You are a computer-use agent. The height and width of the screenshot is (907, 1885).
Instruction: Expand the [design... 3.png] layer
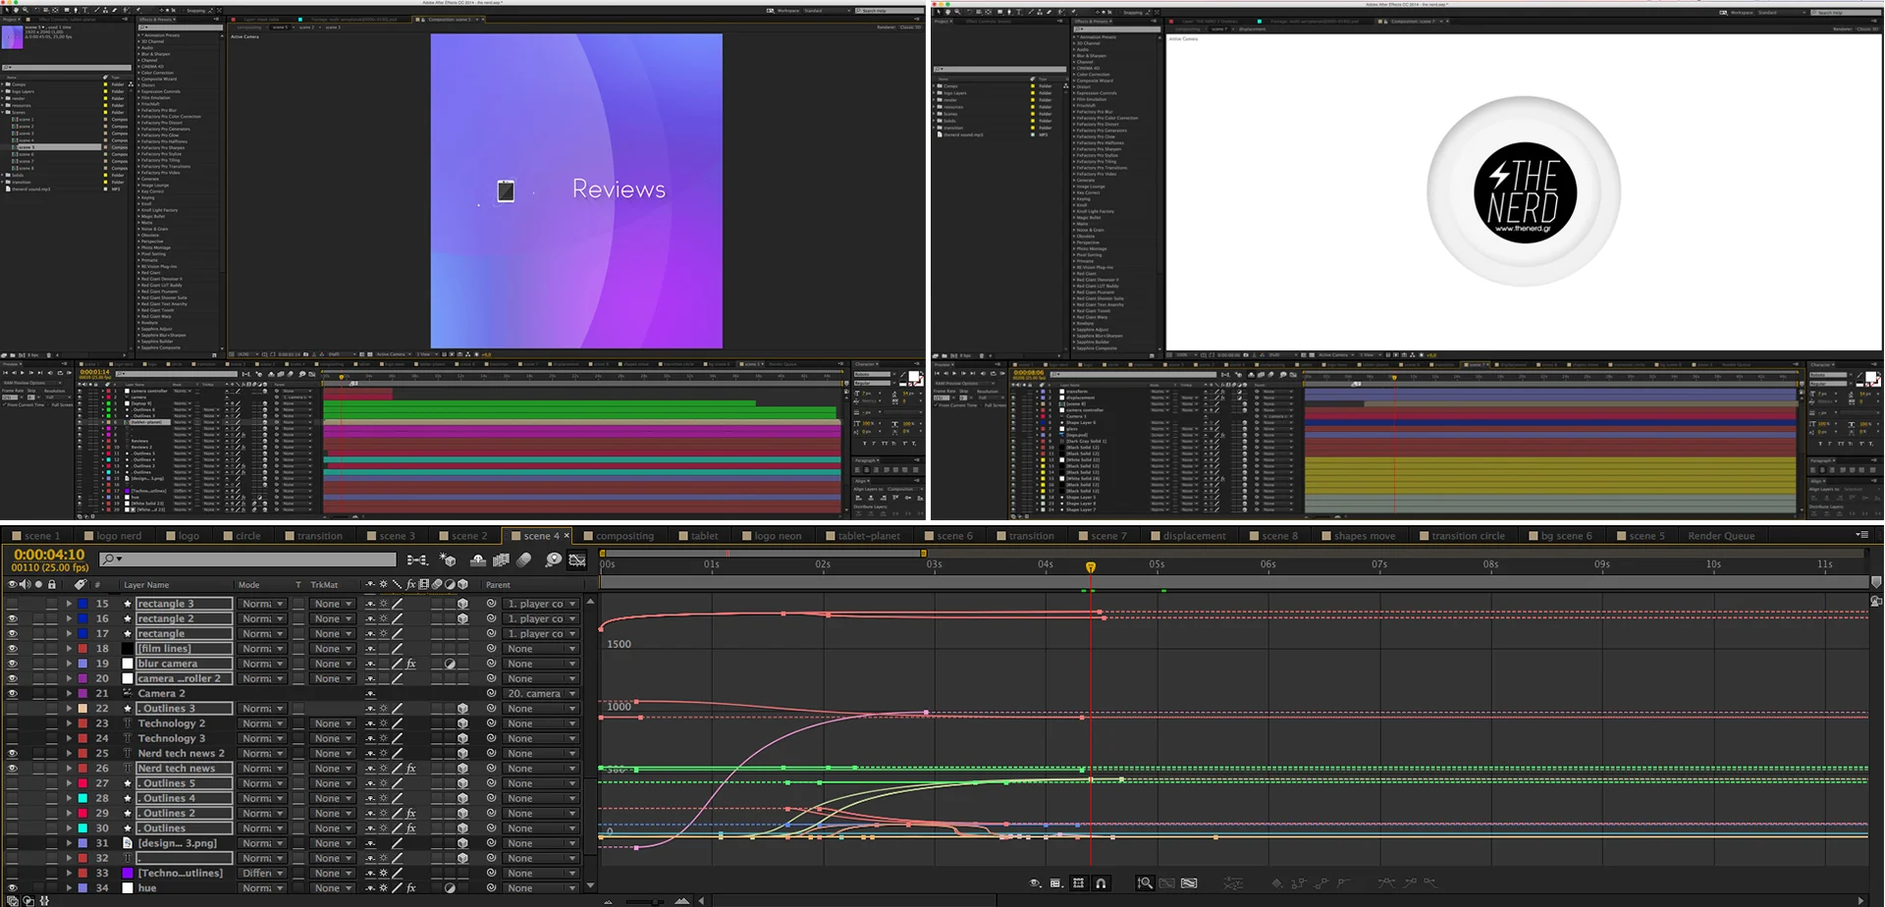(x=69, y=843)
